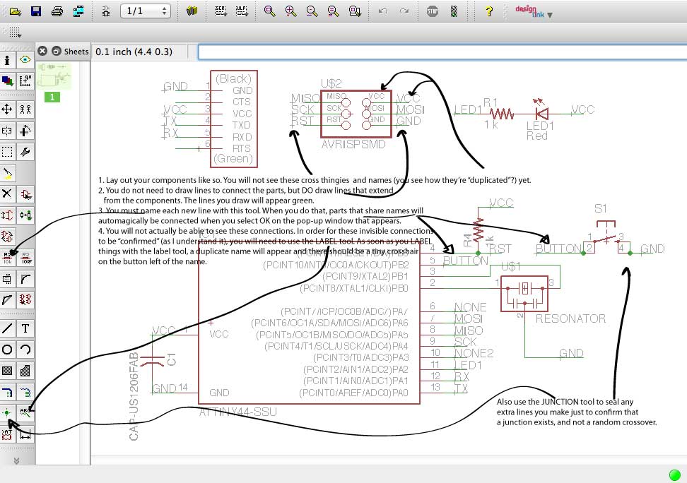Activate the Delete tool

point(7,193)
